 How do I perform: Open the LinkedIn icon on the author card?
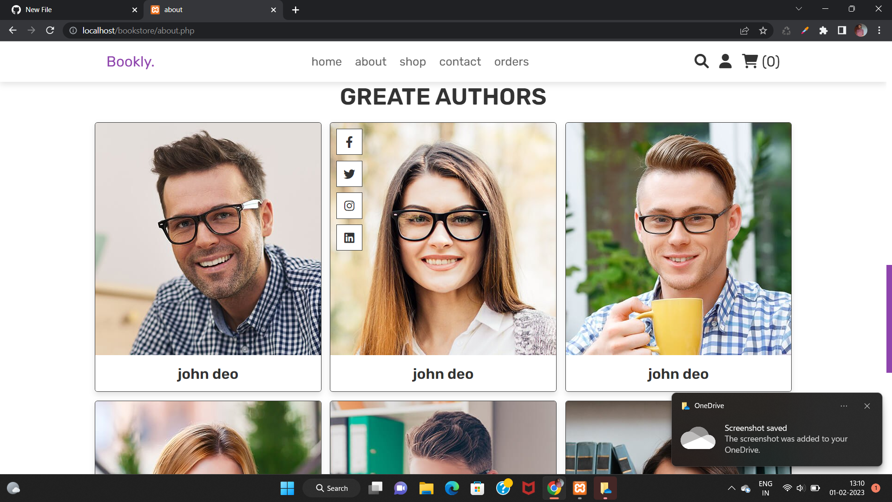point(349,238)
